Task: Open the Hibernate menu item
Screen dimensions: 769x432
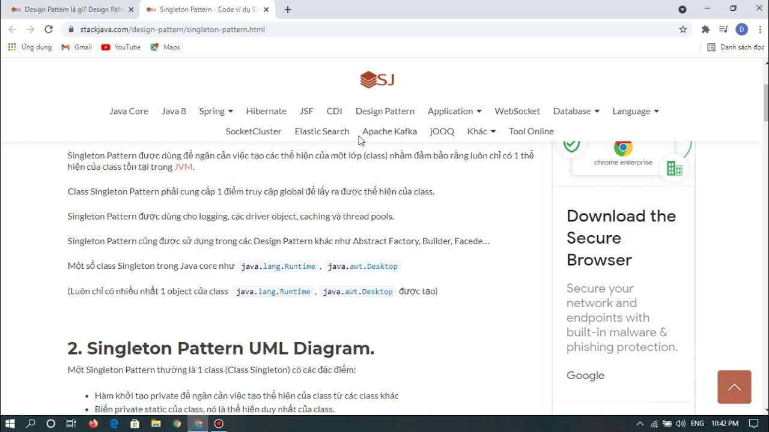Action: pos(266,111)
